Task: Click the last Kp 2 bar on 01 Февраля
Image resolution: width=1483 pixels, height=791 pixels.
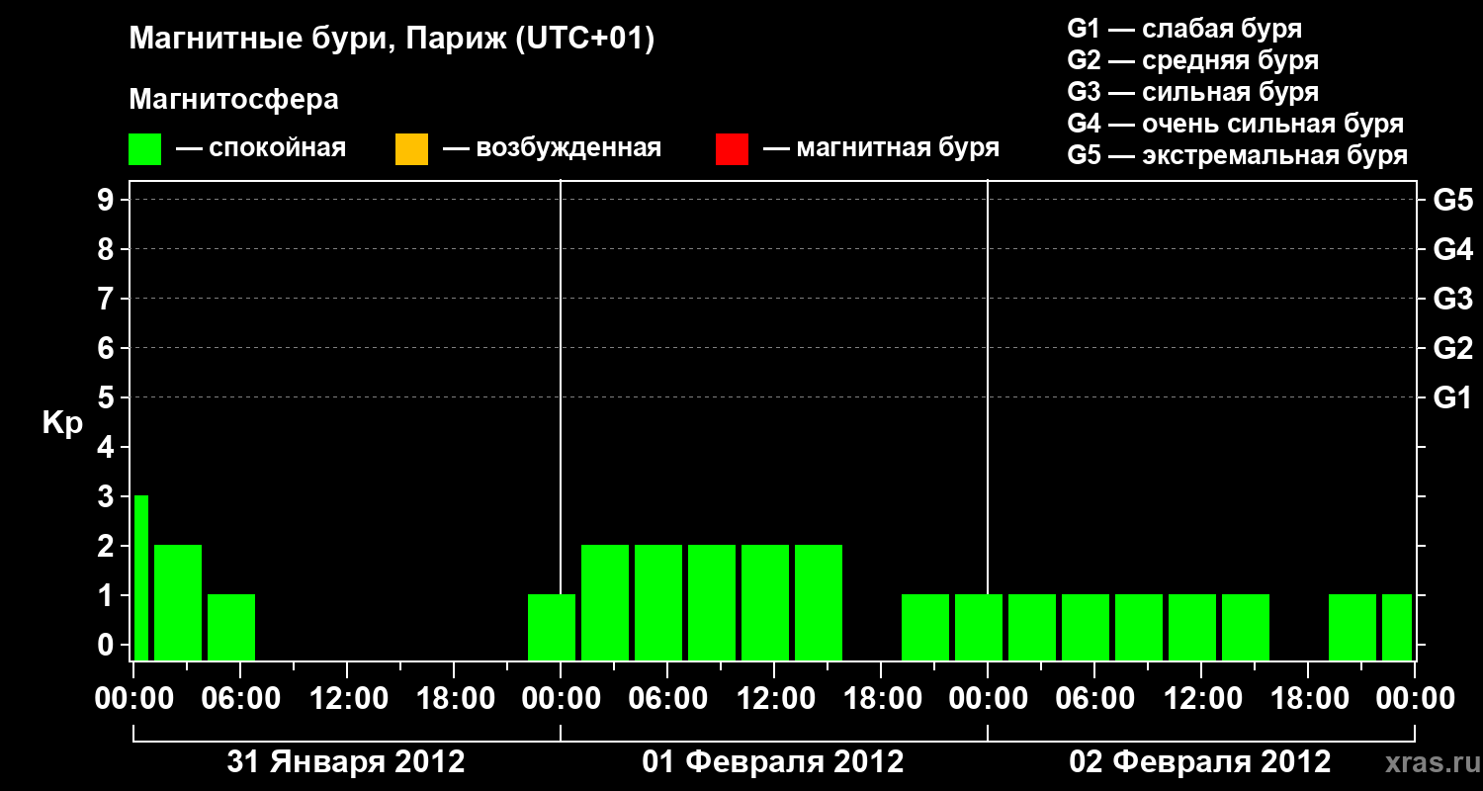Action: pyautogui.click(x=819, y=602)
